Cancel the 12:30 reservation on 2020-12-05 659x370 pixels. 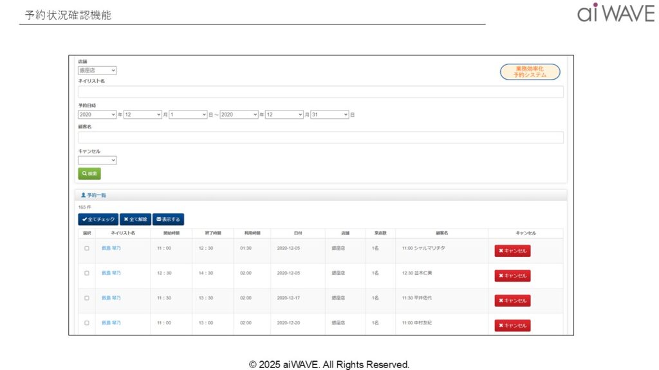click(x=512, y=276)
